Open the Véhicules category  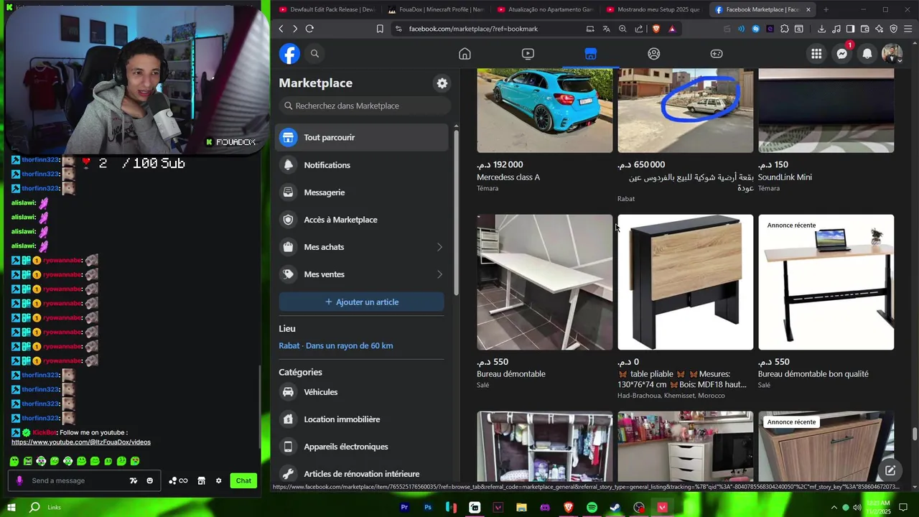(x=362, y=392)
